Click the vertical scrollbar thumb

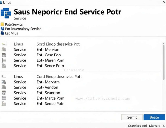[164, 62]
